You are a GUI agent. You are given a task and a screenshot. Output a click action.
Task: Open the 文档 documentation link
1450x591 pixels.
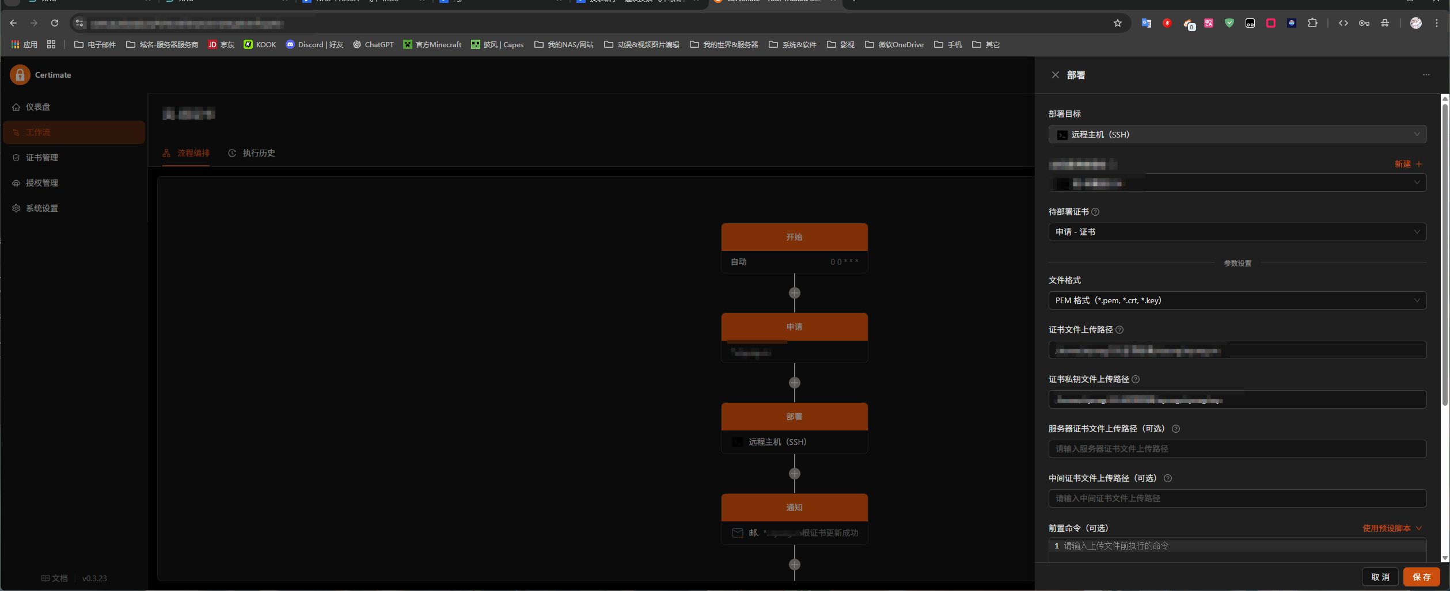click(x=55, y=578)
